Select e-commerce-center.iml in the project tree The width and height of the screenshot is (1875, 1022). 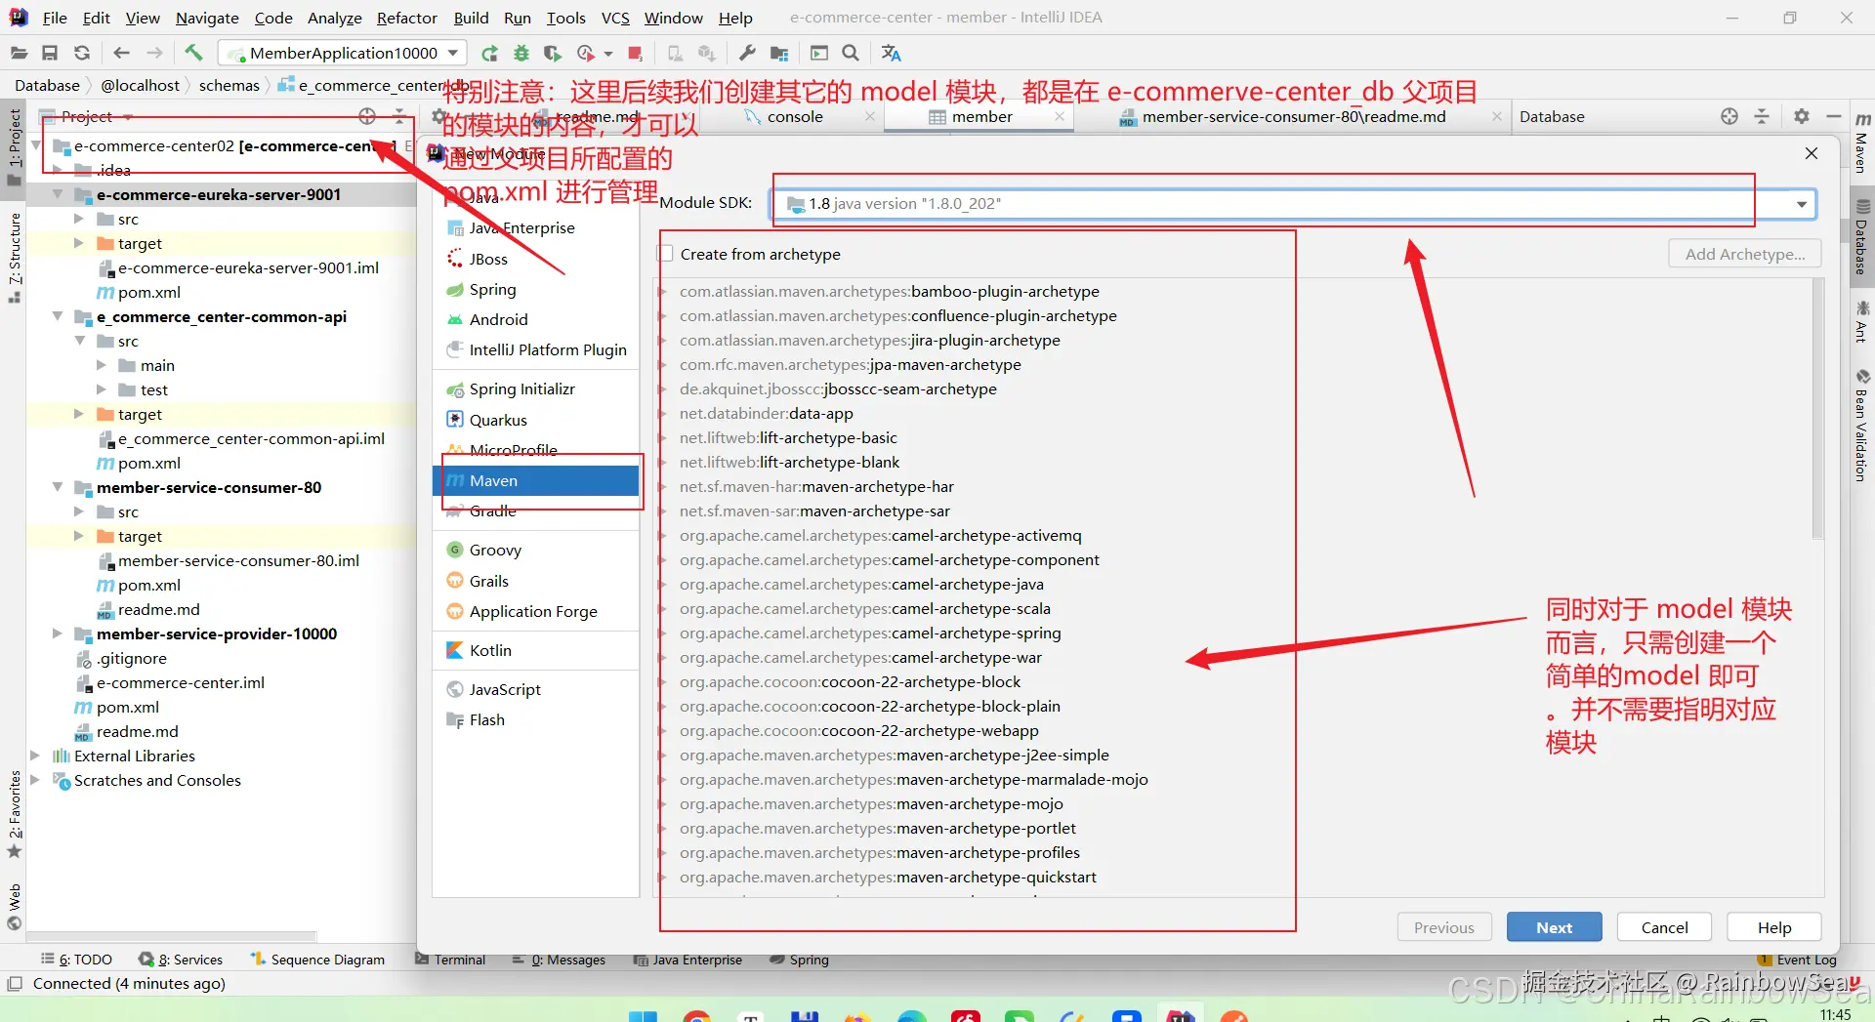pyautogui.click(x=181, y=682)
